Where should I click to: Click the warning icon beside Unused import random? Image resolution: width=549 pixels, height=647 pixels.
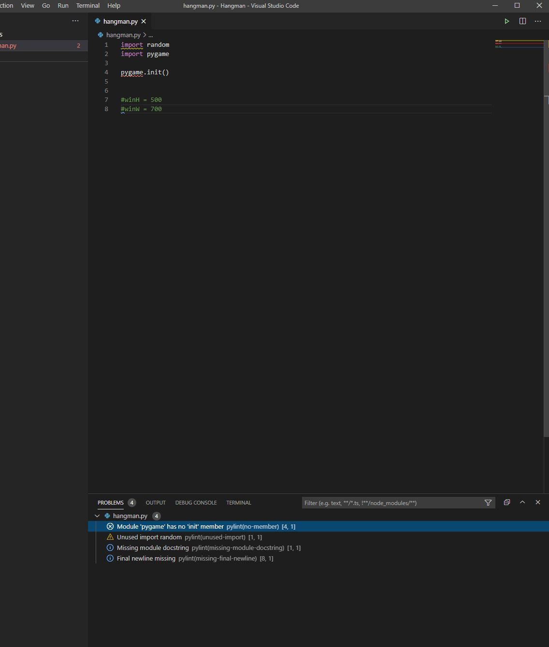110,537
